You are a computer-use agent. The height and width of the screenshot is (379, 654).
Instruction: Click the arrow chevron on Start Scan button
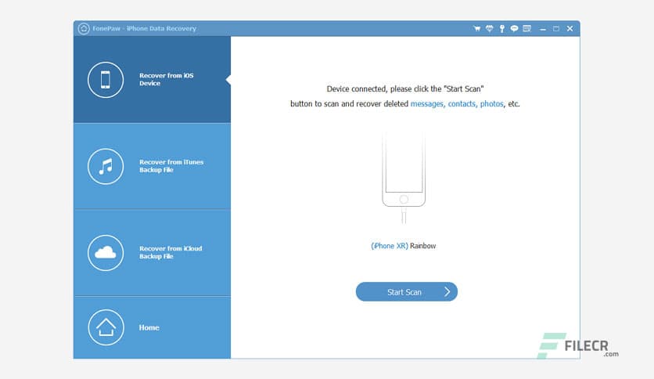click(x=447, y=292)
